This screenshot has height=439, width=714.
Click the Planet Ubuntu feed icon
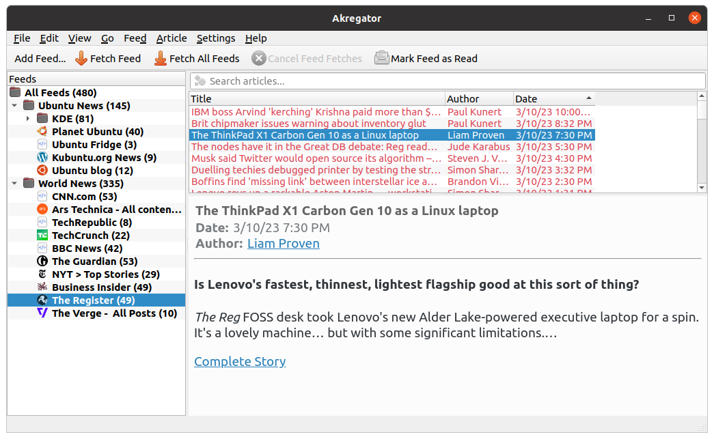tap(42, 132)
